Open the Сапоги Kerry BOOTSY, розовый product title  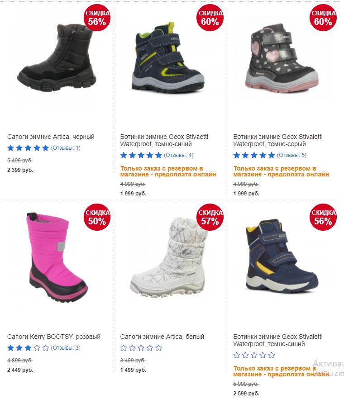(x=54, y=337)
